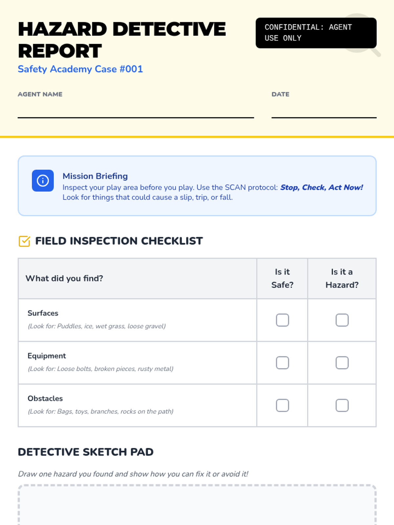Click the Mission Briefing info icon
Viewport: 394px width, 525px height.
tap(43, 180)
